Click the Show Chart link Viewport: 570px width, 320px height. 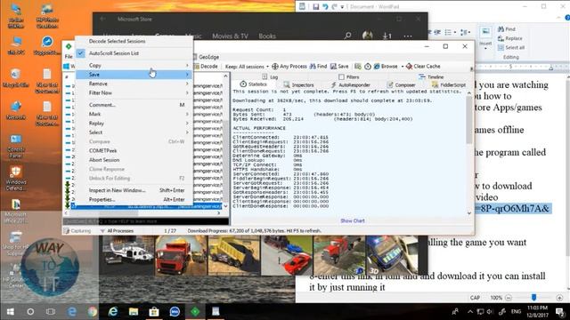point(353,220)
